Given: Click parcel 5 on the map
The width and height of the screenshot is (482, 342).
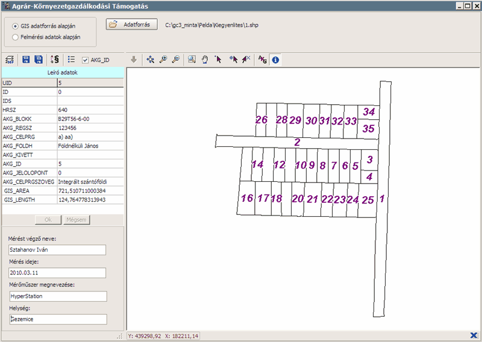Looking at the screenshot, I should tap(355, 166).
